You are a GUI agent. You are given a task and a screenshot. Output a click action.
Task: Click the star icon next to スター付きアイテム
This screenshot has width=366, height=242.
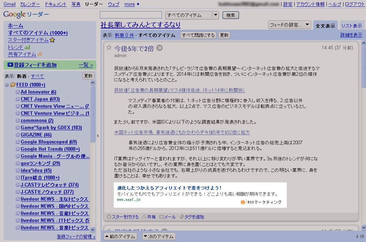click(x=52, y=40)
